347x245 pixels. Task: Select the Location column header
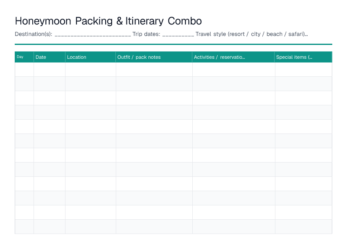(90, 57)
